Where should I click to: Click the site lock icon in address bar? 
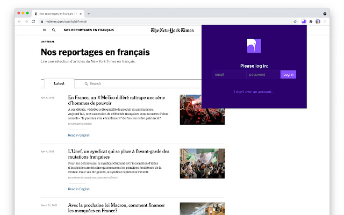click(x=42, y=21)
